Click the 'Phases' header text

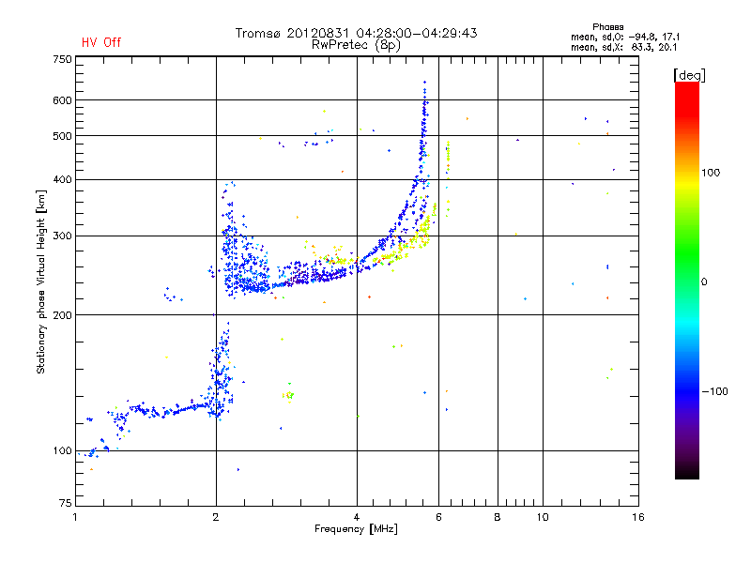coord(607,27)
